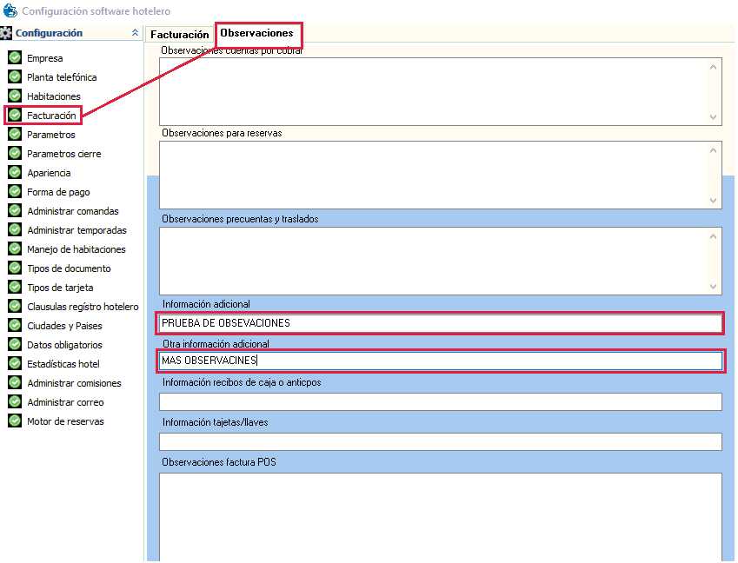Click the icon beside Forma de pago
The height and width of the screenshot is (563, 738).
[15, 192]
